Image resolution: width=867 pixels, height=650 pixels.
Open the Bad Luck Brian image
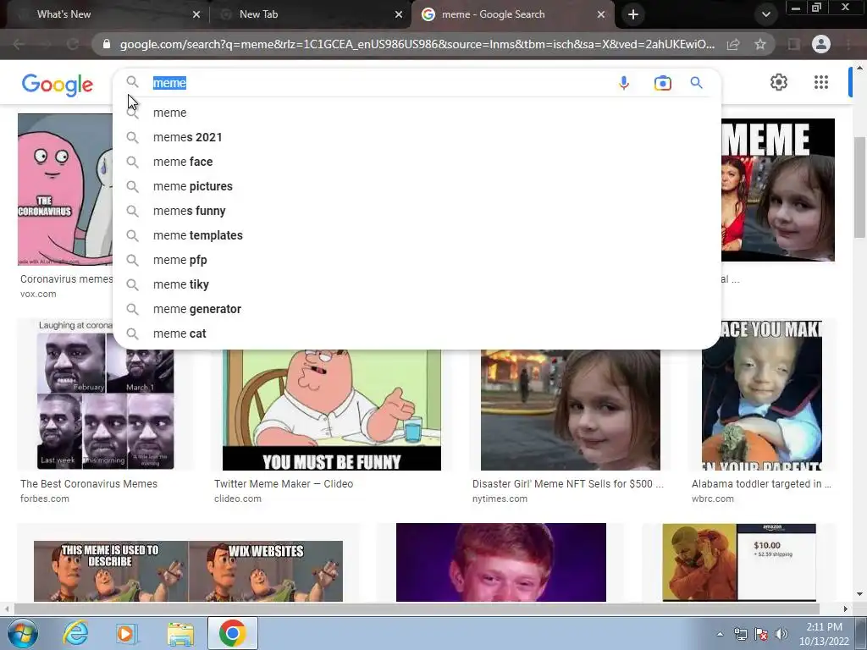[501, 562]
